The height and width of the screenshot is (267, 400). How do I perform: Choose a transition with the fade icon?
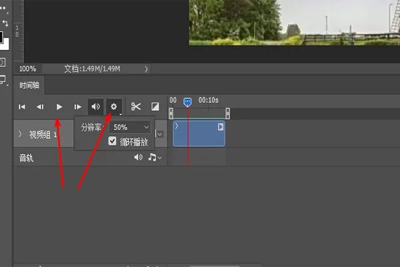155,107
